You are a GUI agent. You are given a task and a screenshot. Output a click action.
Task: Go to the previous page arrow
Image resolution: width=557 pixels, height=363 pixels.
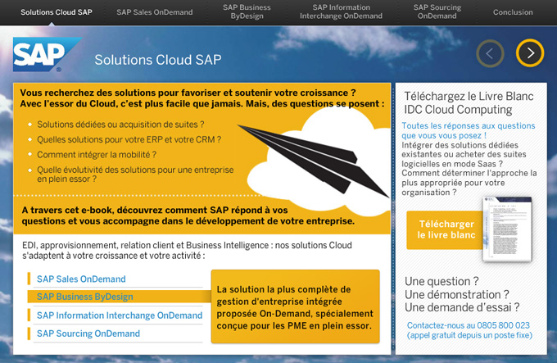coord(490,53)
